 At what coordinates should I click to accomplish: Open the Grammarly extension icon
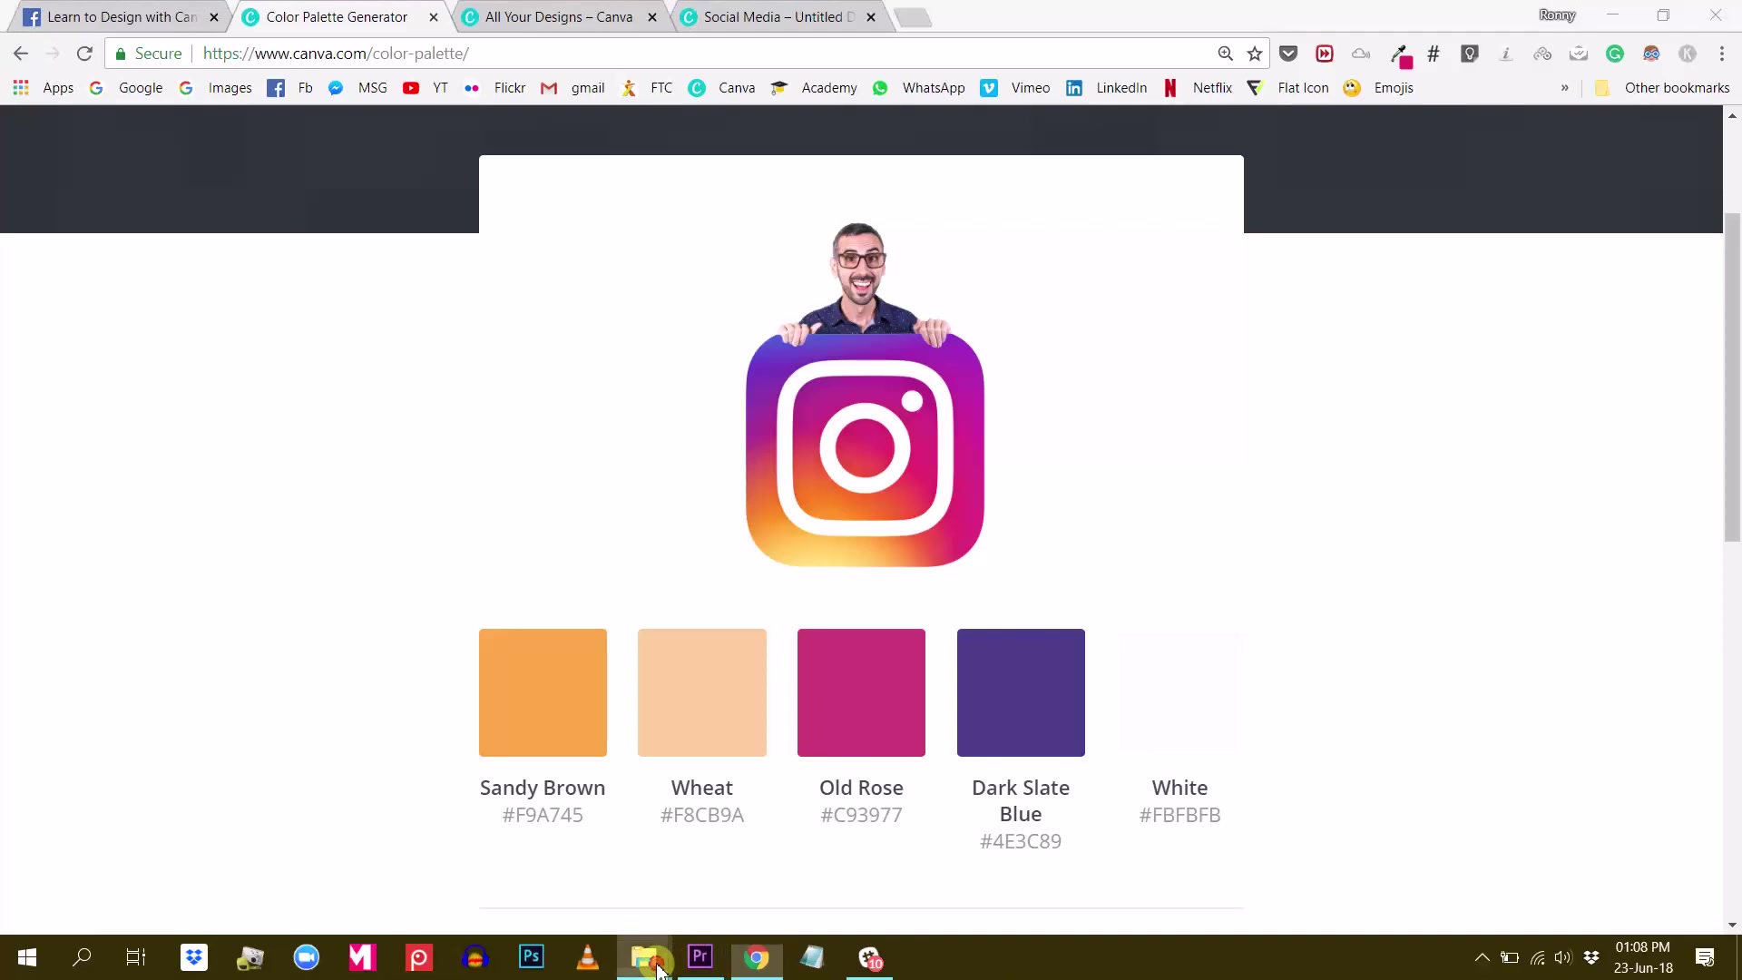click(1615, 54)
